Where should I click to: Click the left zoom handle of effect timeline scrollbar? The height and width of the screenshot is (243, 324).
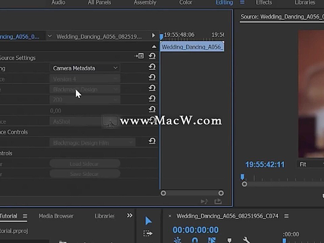pos(163,193)
